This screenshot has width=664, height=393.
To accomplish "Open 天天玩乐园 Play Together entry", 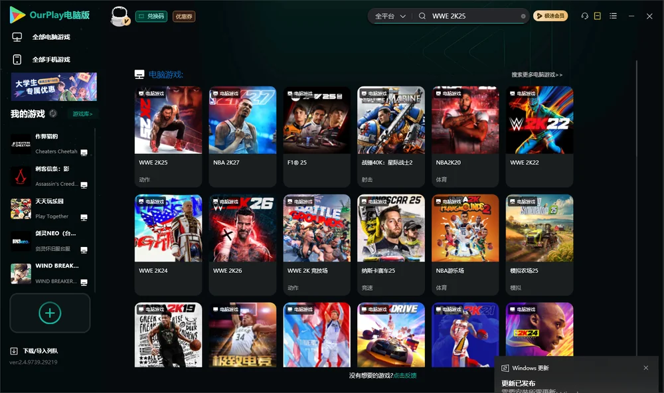I will click(x=49, y=208).
